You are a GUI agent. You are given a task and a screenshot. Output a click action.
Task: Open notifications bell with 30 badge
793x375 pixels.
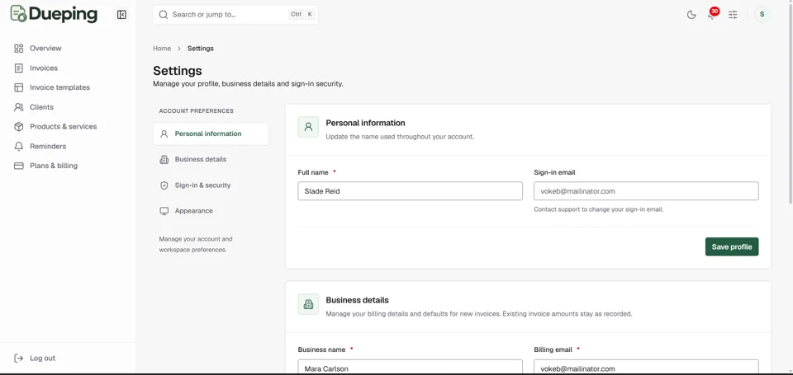[712, 14]
